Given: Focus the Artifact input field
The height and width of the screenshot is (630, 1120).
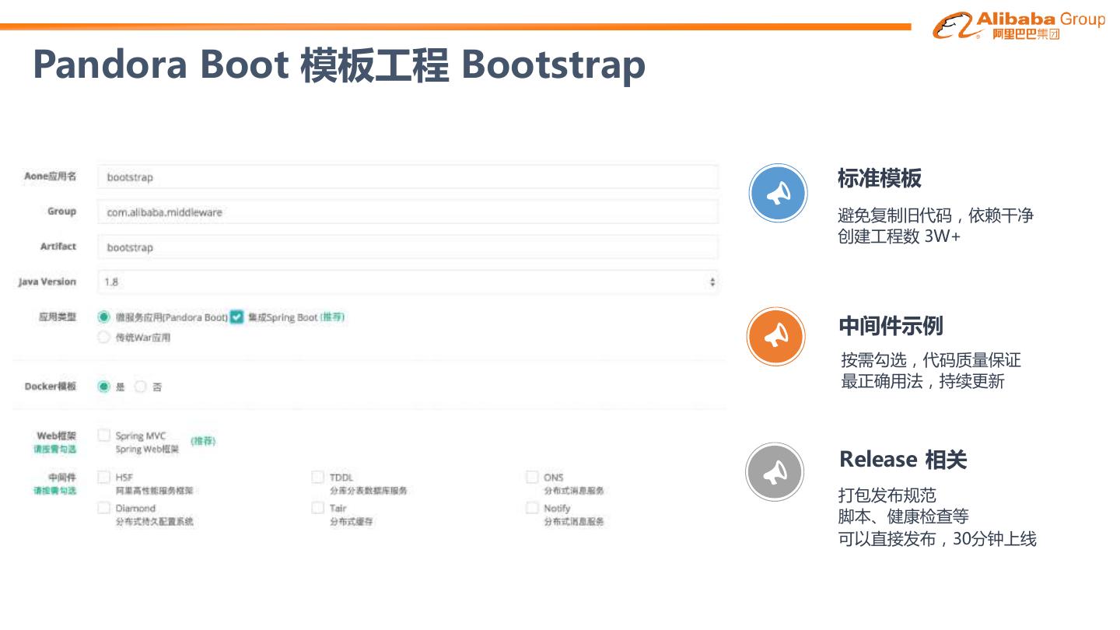Looking at the screenshot, I should (408, 247).
